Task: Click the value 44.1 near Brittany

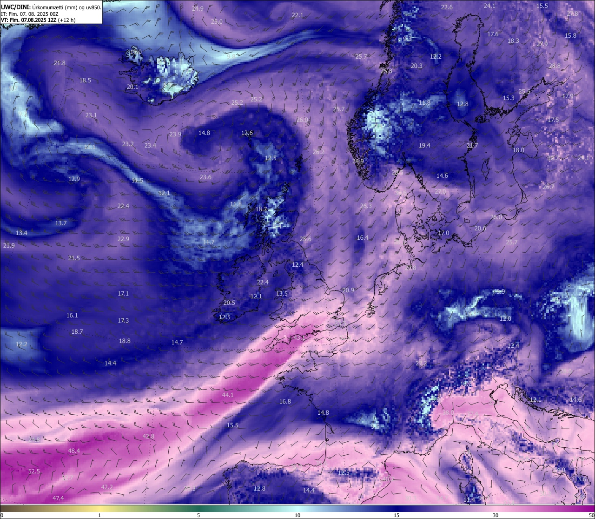Action: tap(228, 395)
